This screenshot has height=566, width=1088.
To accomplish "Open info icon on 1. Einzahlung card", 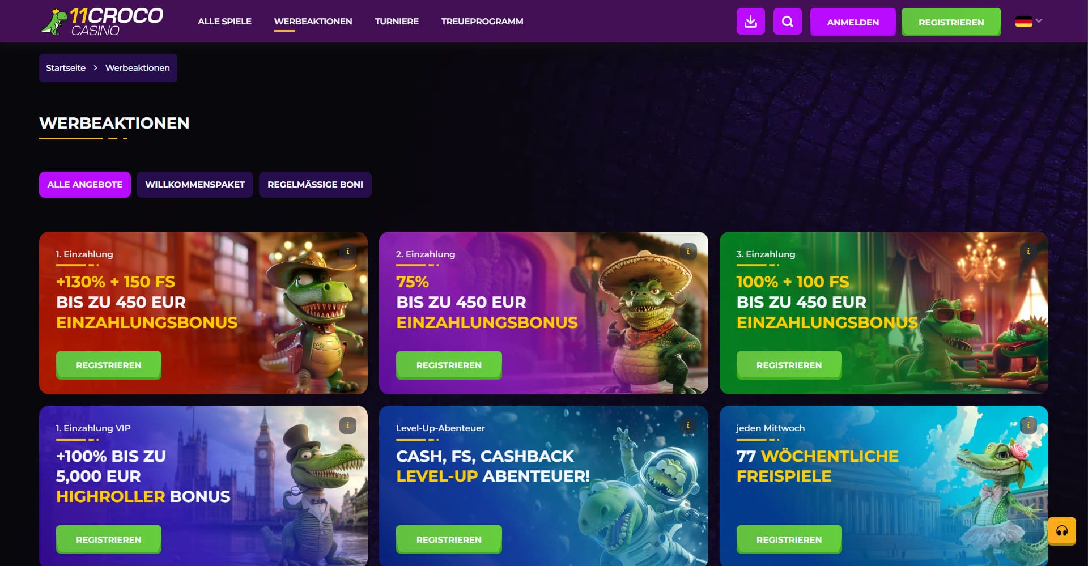I will (x=347, y=251).
